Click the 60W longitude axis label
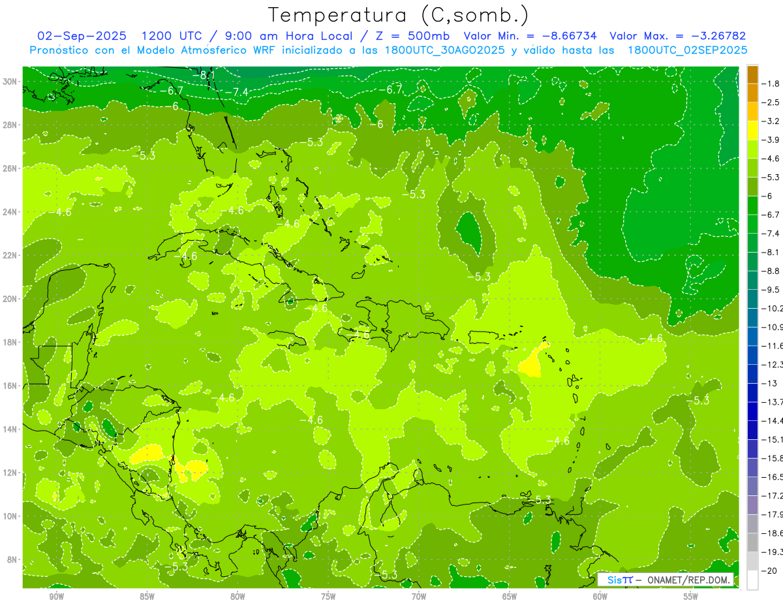783x605 pixels. [600, 597]
